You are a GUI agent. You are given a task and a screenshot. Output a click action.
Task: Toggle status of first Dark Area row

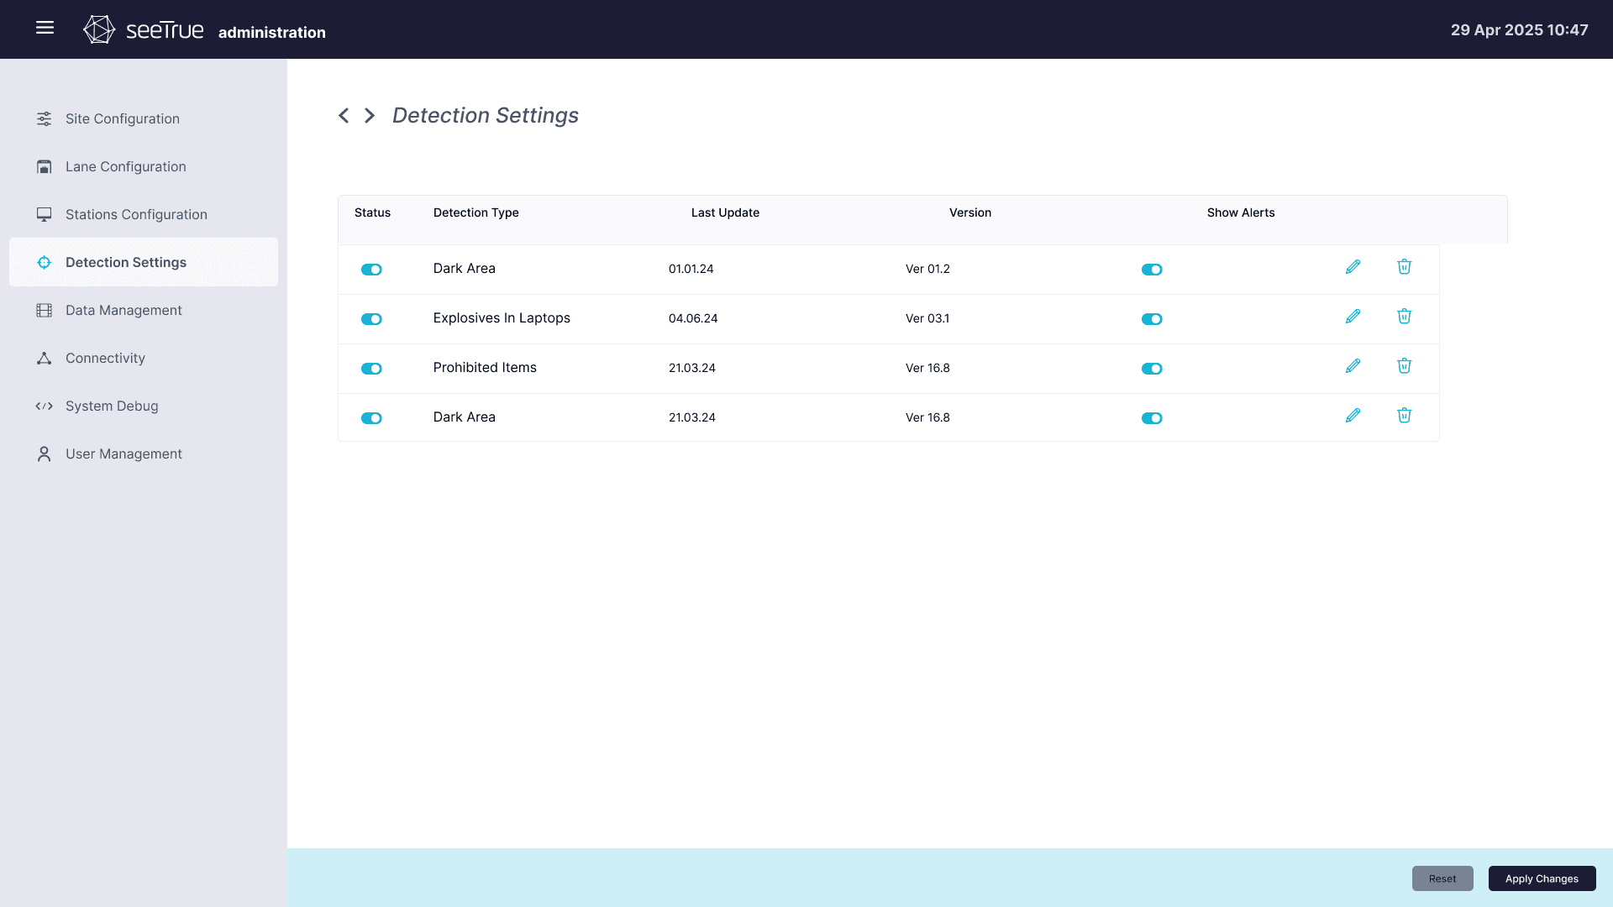click(371, 270)
